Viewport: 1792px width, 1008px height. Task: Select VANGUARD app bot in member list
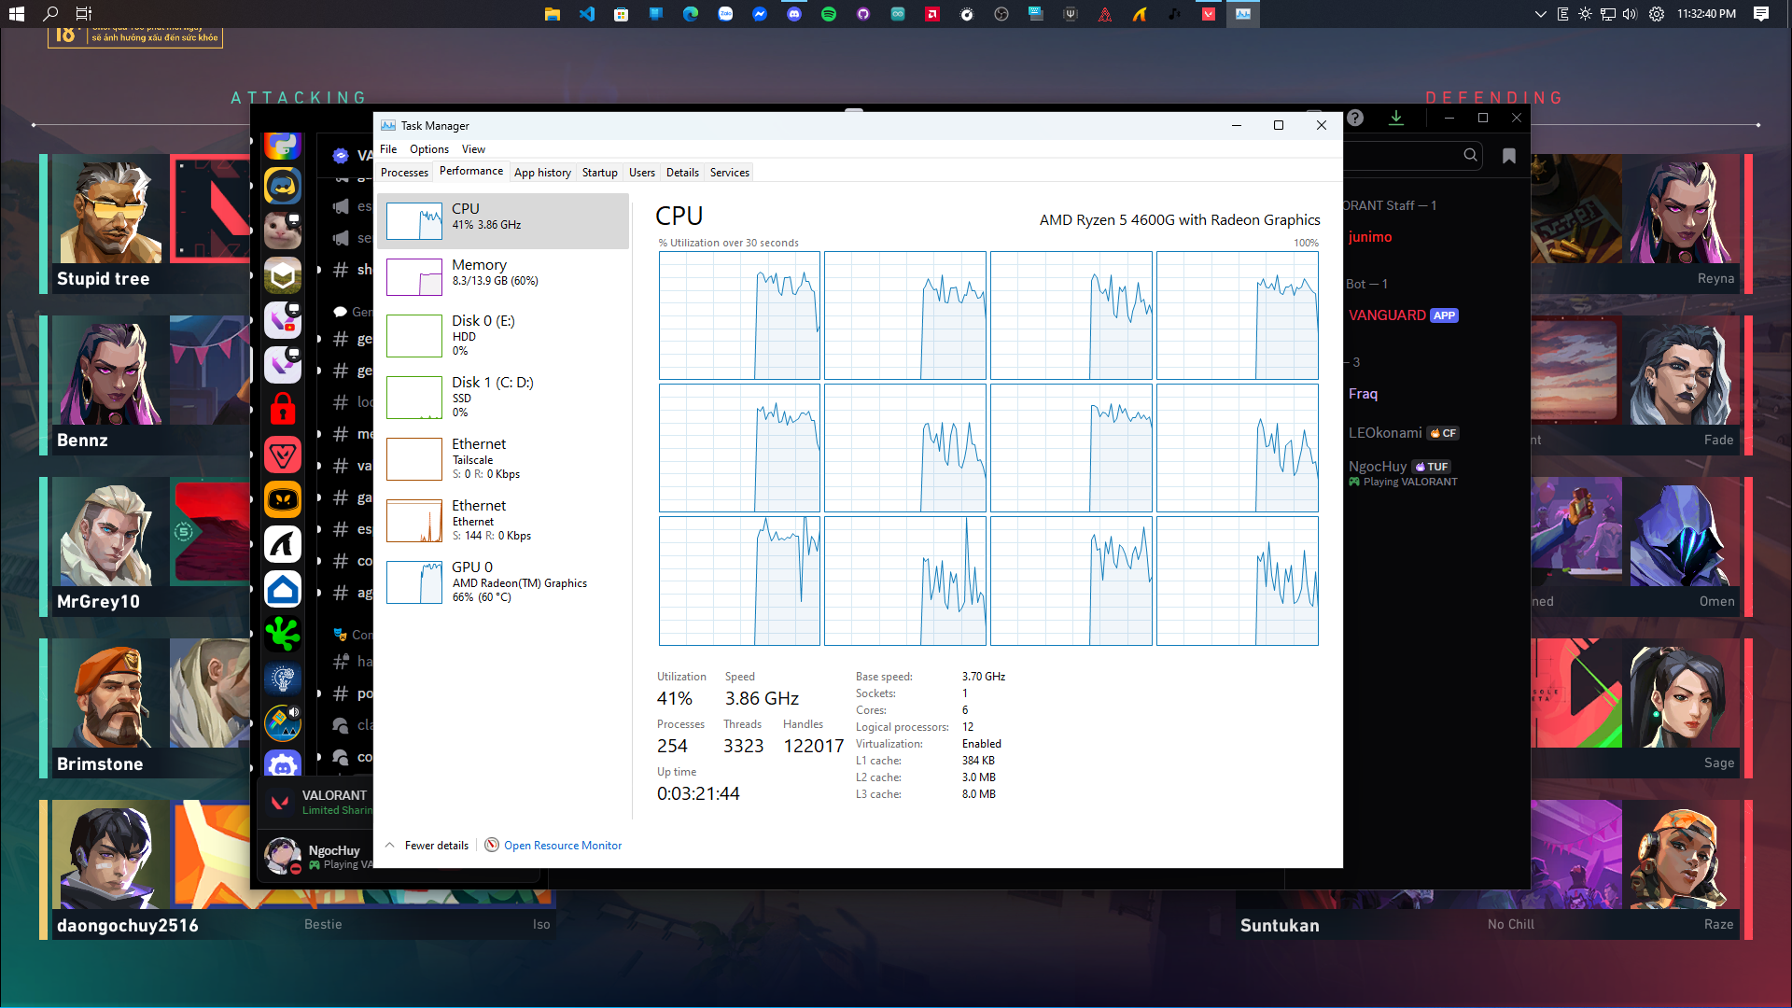(1403, 315)
